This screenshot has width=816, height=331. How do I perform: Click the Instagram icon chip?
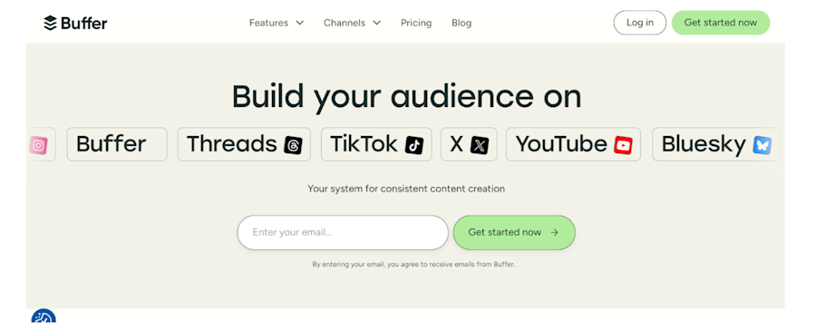(x=38, y=145)
